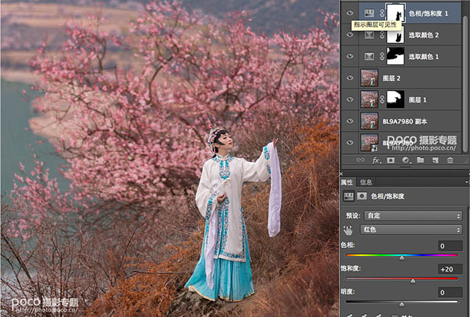Create new fill or adjustment layer
470x317 pixels.
[x=406, y=160]
